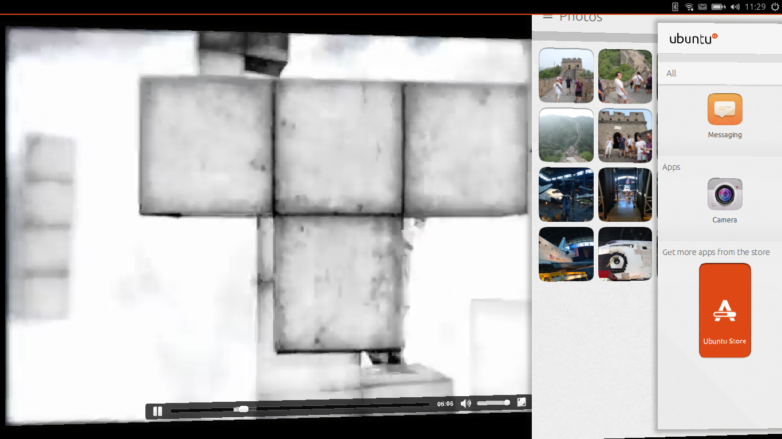Click the video progress slider handle
The width and height of the screenshot is (782, 439).
pos(243,409)
